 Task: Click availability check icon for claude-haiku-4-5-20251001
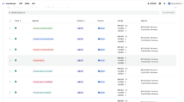click(16, 71)
